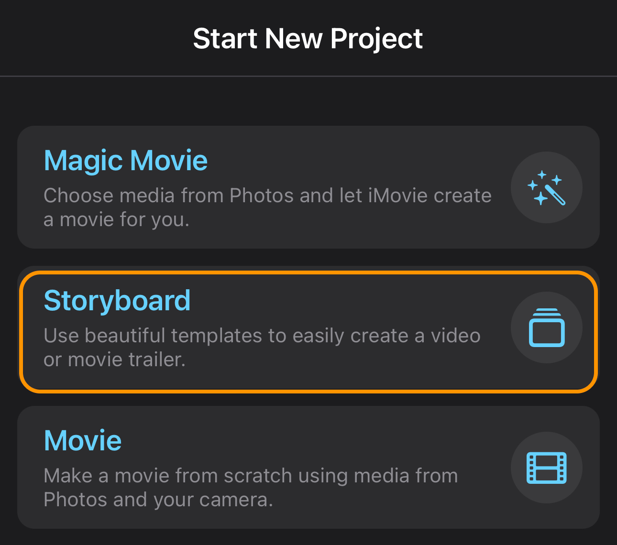
Task: Start a Movie project from scratch
Action: [308, 467]
